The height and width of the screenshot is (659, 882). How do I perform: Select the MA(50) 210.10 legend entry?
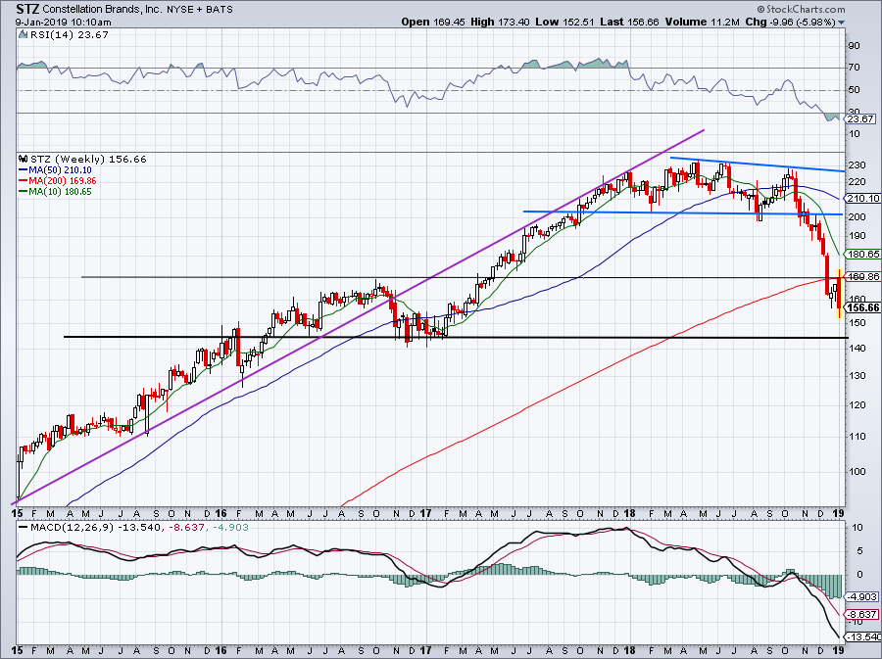point(55,170)
